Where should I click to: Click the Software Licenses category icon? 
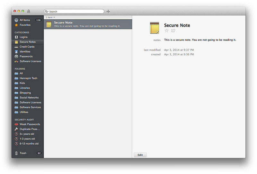click(16, 61)
